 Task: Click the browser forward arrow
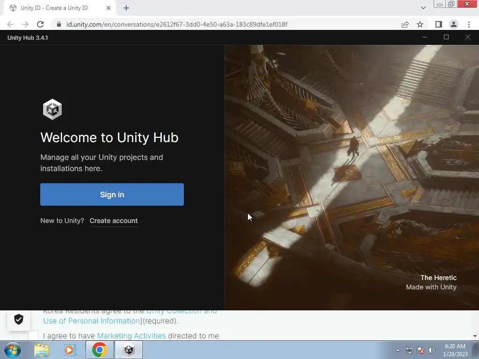25,24
